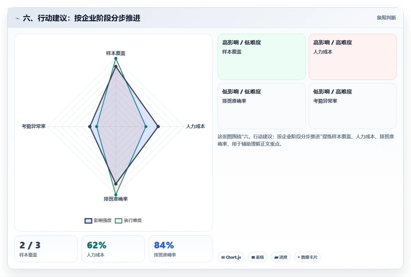Screen dimensions: 411x277
Task: Toggle the 影响强度 legend swatch
Action: click(x=88, y=220)
